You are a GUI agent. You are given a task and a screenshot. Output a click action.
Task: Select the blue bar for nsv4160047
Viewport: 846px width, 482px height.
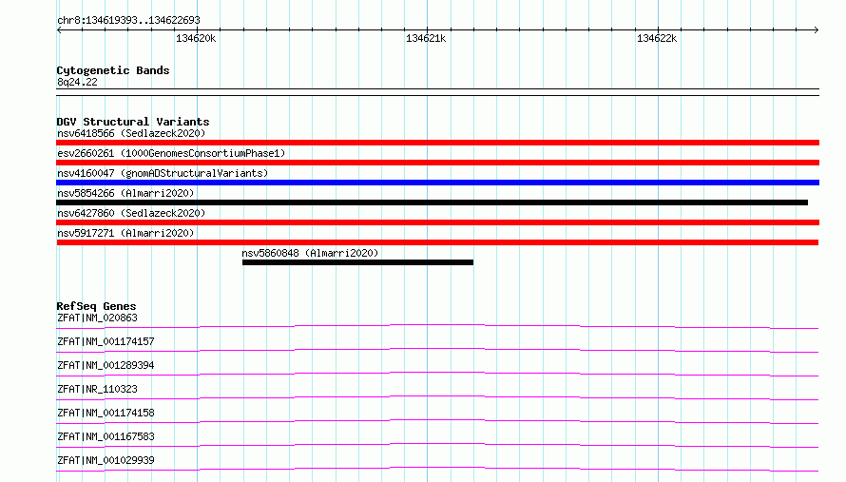pyautogui.click(x=437, y=183)
